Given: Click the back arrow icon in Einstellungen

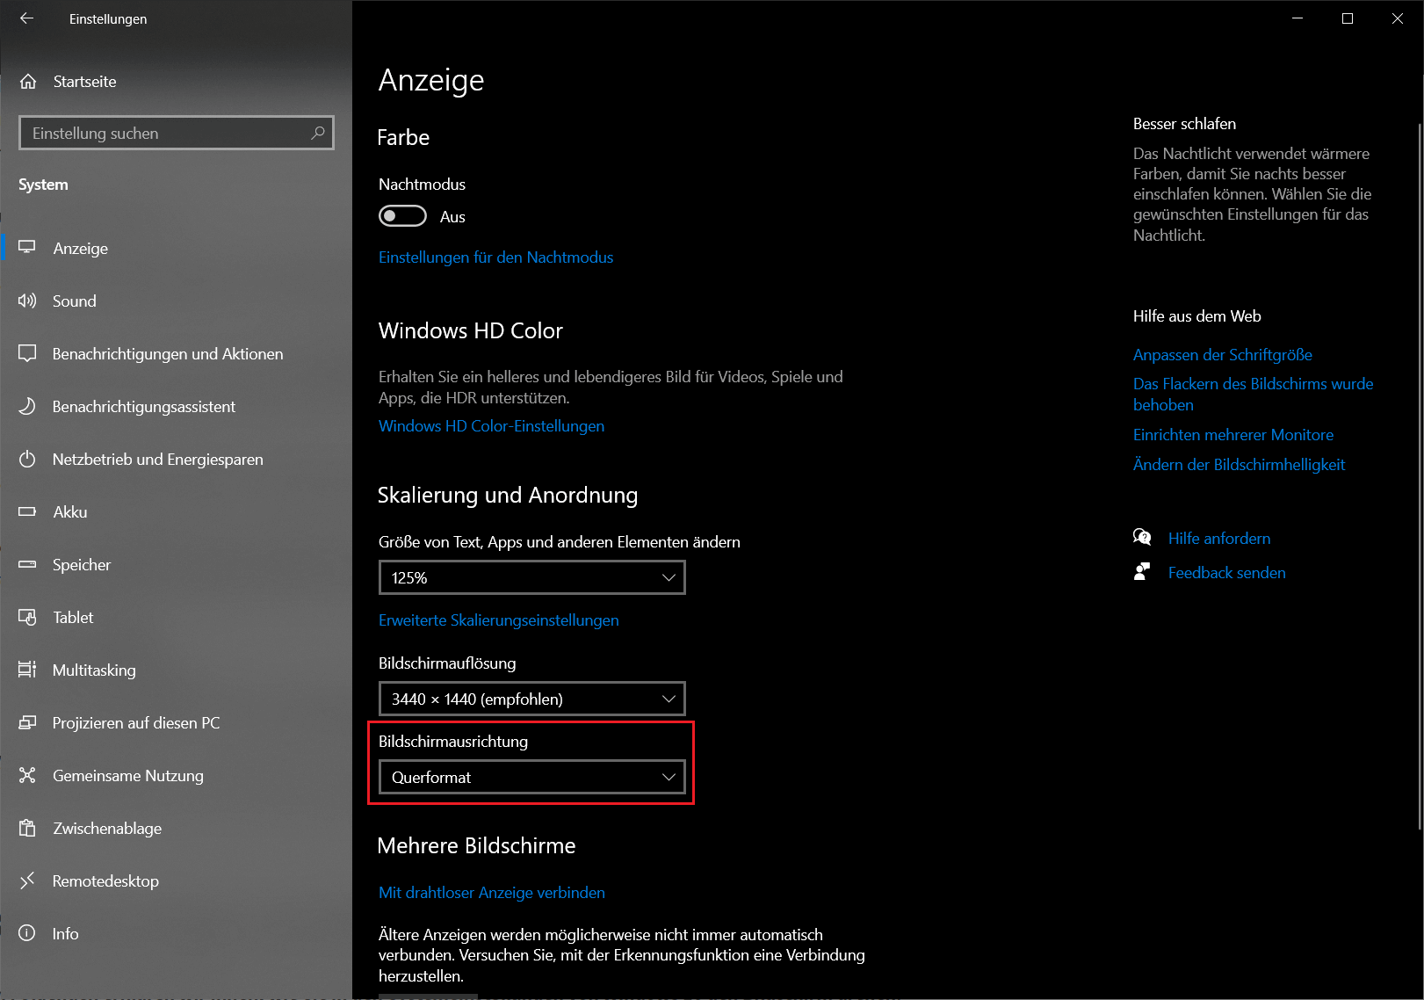Looking at the screenshot, I should pyautogui.click(x=26, y=18).
